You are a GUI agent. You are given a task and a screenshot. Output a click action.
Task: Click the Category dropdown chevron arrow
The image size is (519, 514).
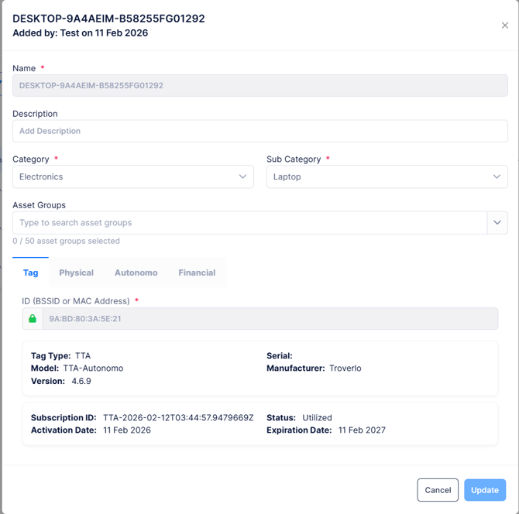tap(242, 176)
